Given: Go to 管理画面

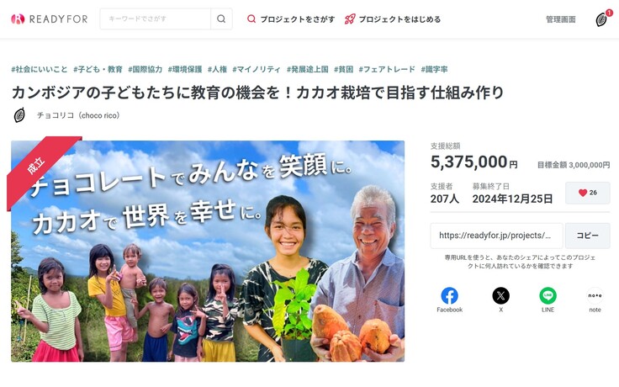Looking at the screenshot, I should 561,19.
